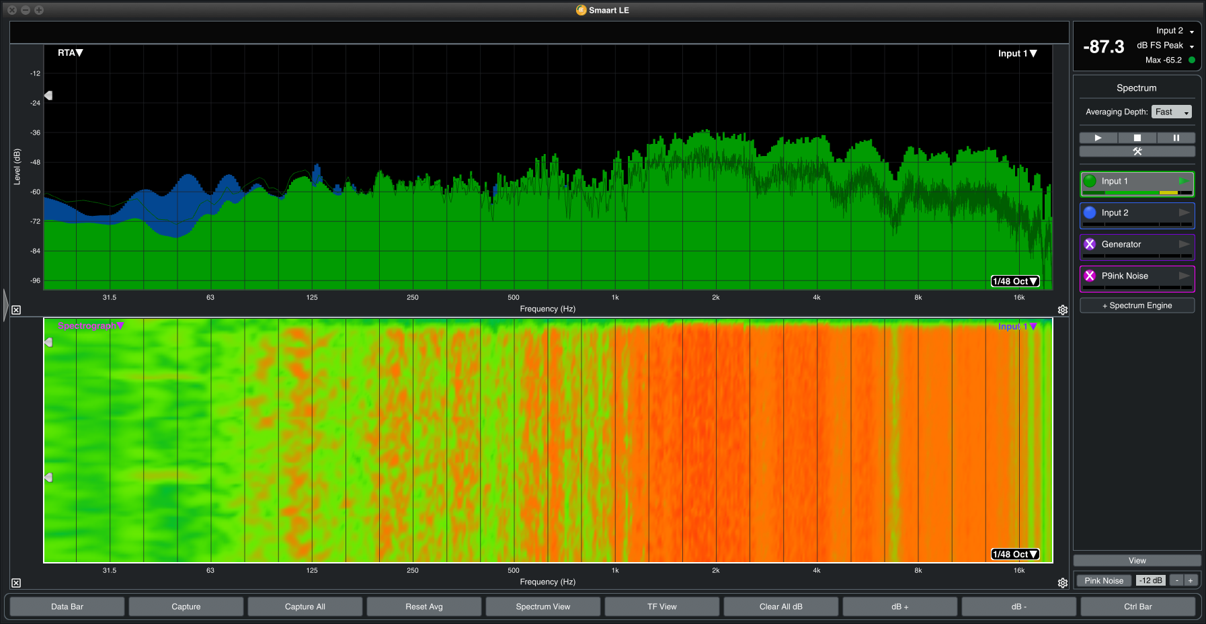1206x624 pixels.
Task: Open RTA Input 1 source dropdown
Action: [x=1017, y=53]
